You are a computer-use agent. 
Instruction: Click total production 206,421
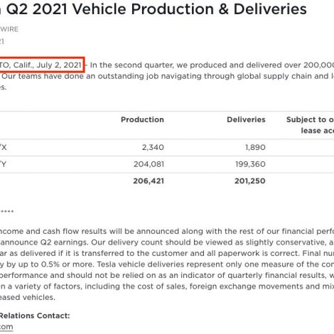(x=149, y=181)
